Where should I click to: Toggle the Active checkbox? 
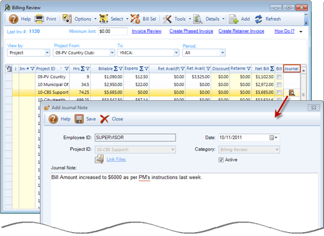(221, 160)
